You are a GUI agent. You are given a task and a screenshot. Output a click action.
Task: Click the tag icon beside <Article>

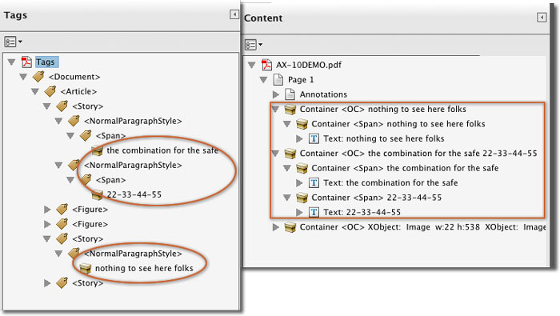point(50,91)
